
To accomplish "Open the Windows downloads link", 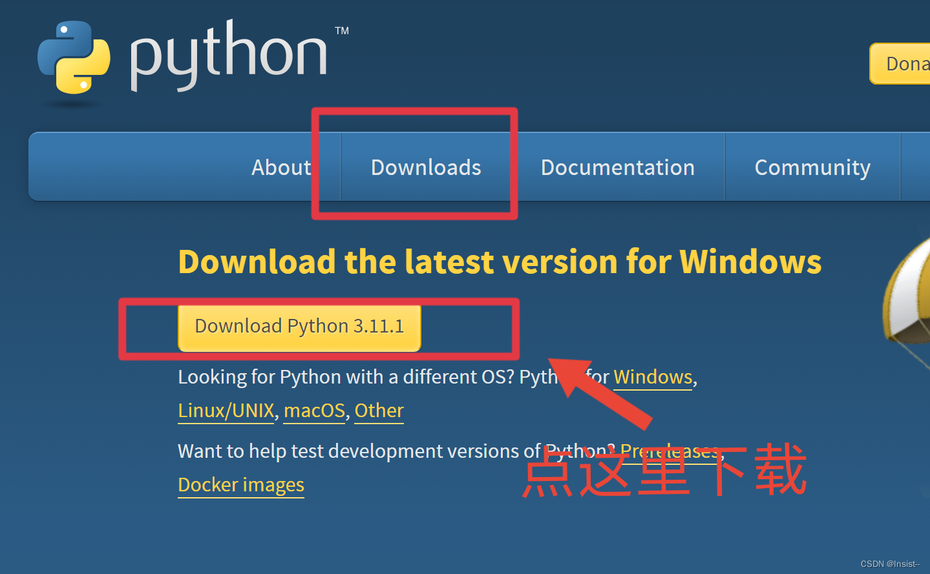I will coord(653,377).
